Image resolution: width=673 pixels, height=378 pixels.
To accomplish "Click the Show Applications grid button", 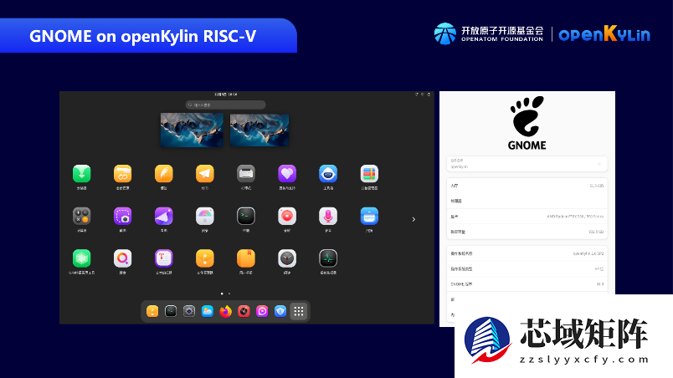I will (299, 311).
